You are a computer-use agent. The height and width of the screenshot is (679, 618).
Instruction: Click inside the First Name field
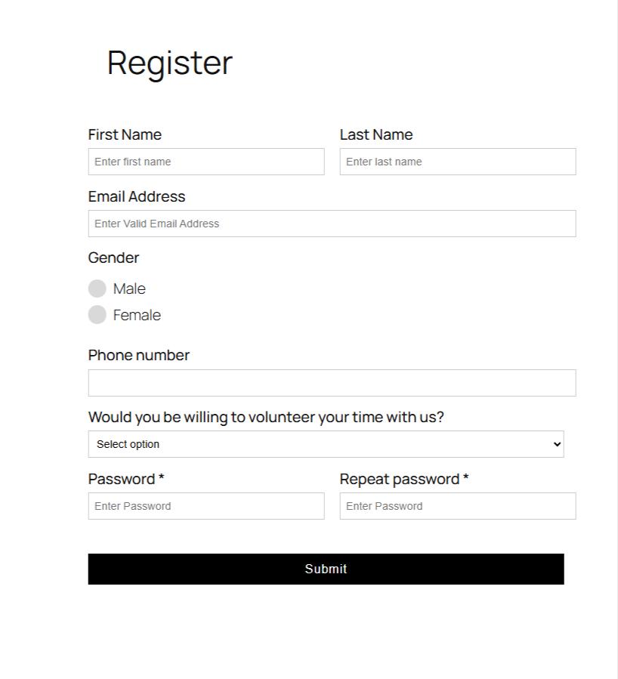click(206, 162)
